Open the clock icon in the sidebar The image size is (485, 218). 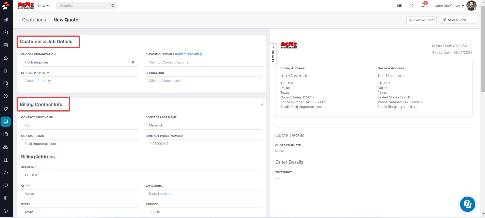coord(6,96)
